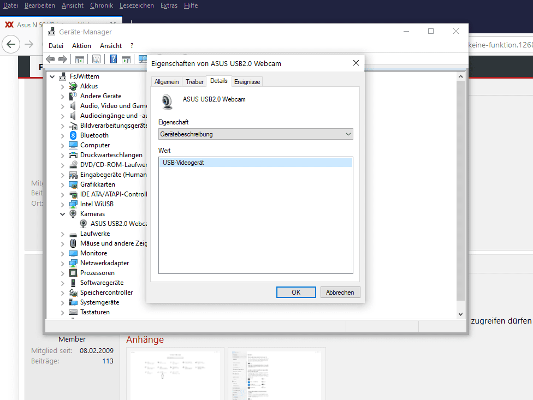Viewport: 533px width, 400px height.
Task: Click the Geräte-Manager scrollbar up arrow
Action: click(460, 76)
